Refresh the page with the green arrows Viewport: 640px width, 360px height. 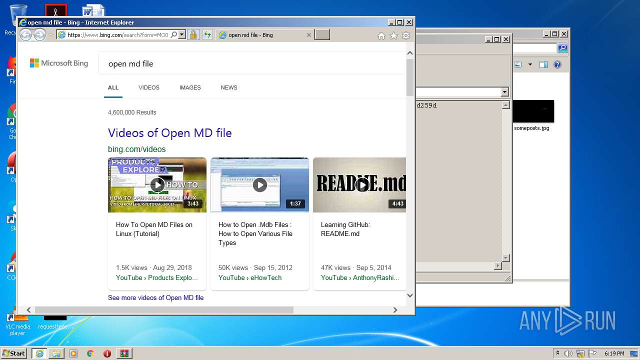(x=207, y=35)
